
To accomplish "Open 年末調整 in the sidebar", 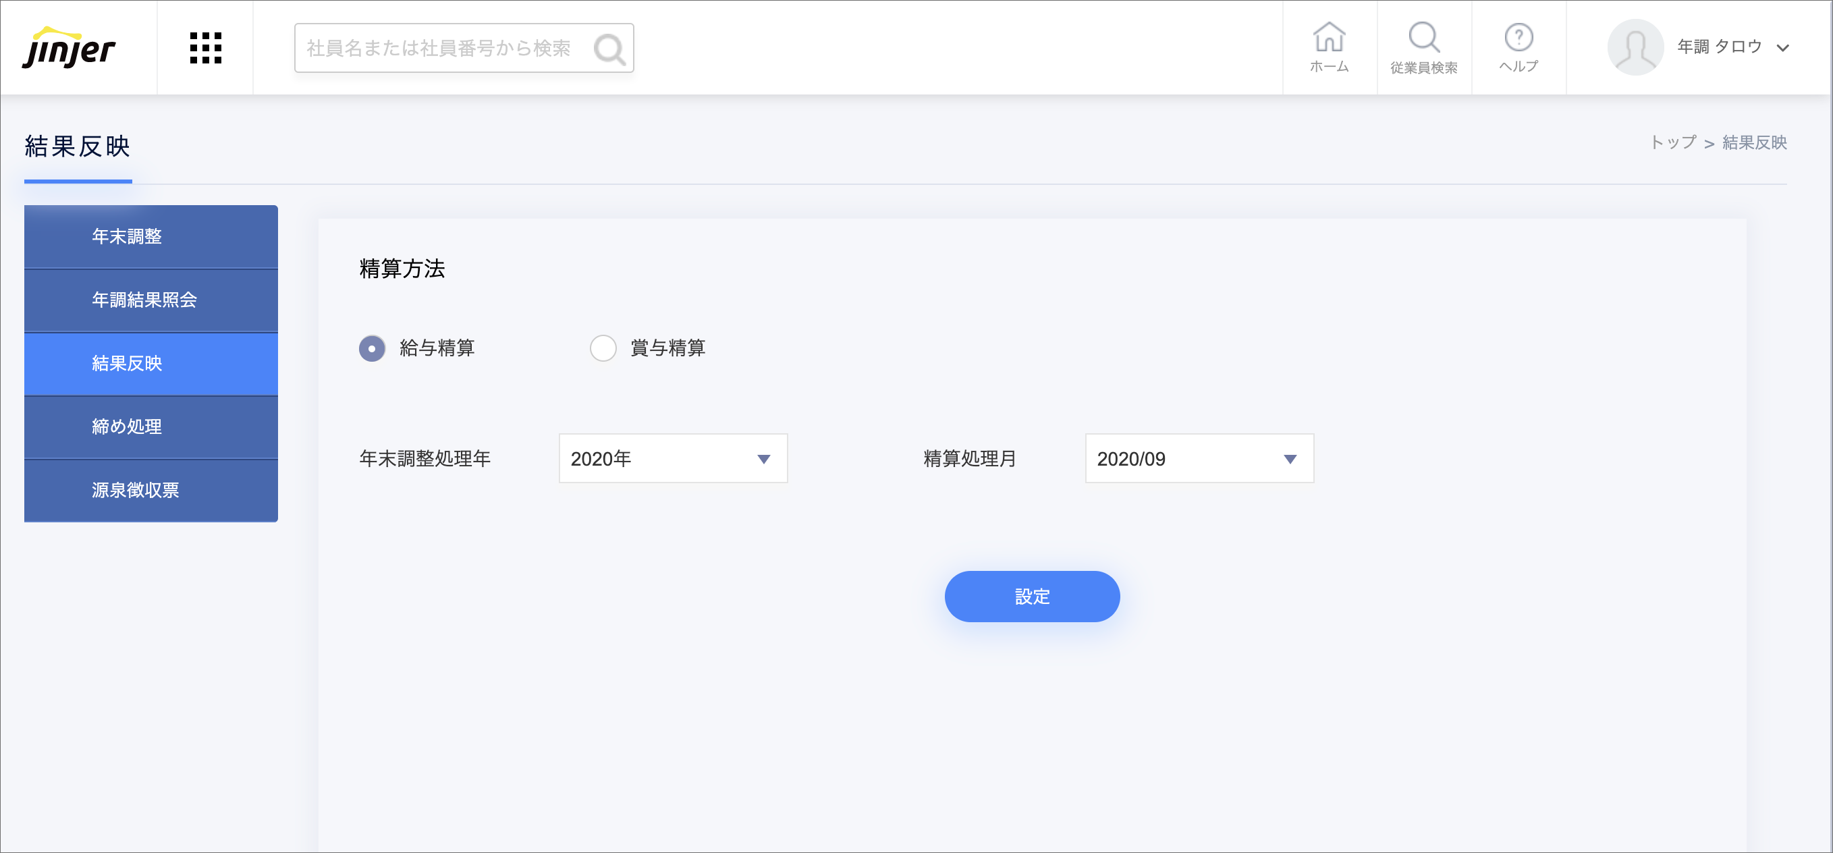I will (x=151, y=236).
